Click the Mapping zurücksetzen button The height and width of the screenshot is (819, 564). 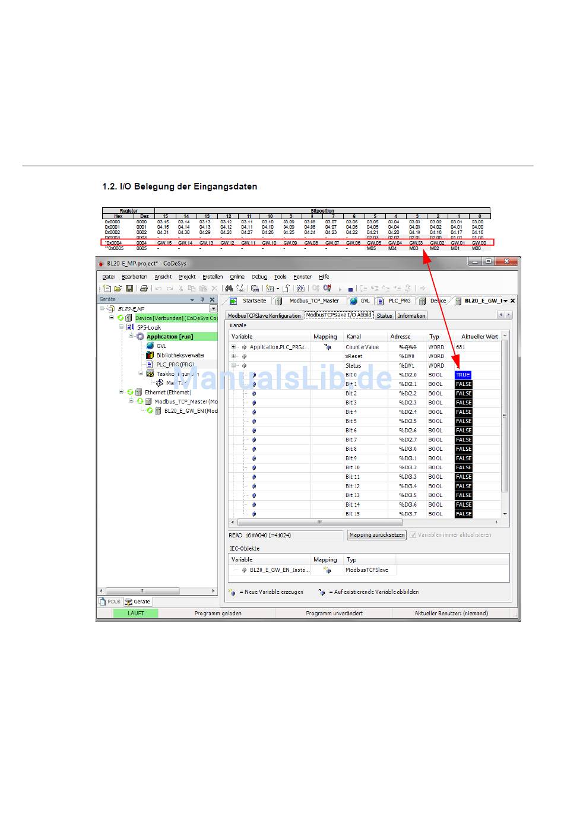pos(377,535)
